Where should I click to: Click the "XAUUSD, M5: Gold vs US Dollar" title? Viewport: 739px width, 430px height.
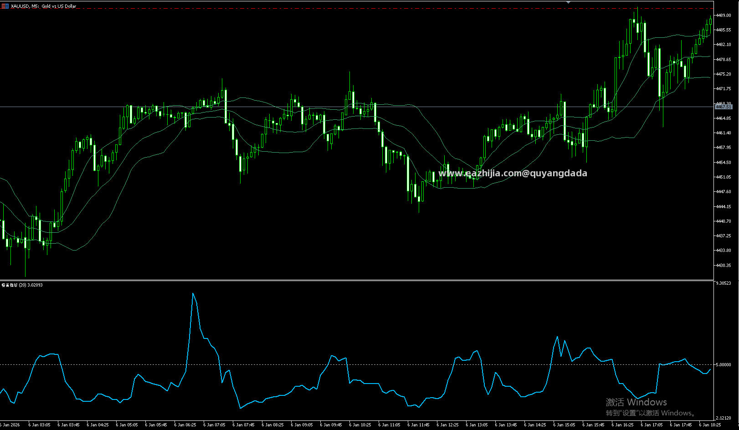point(44,6)
